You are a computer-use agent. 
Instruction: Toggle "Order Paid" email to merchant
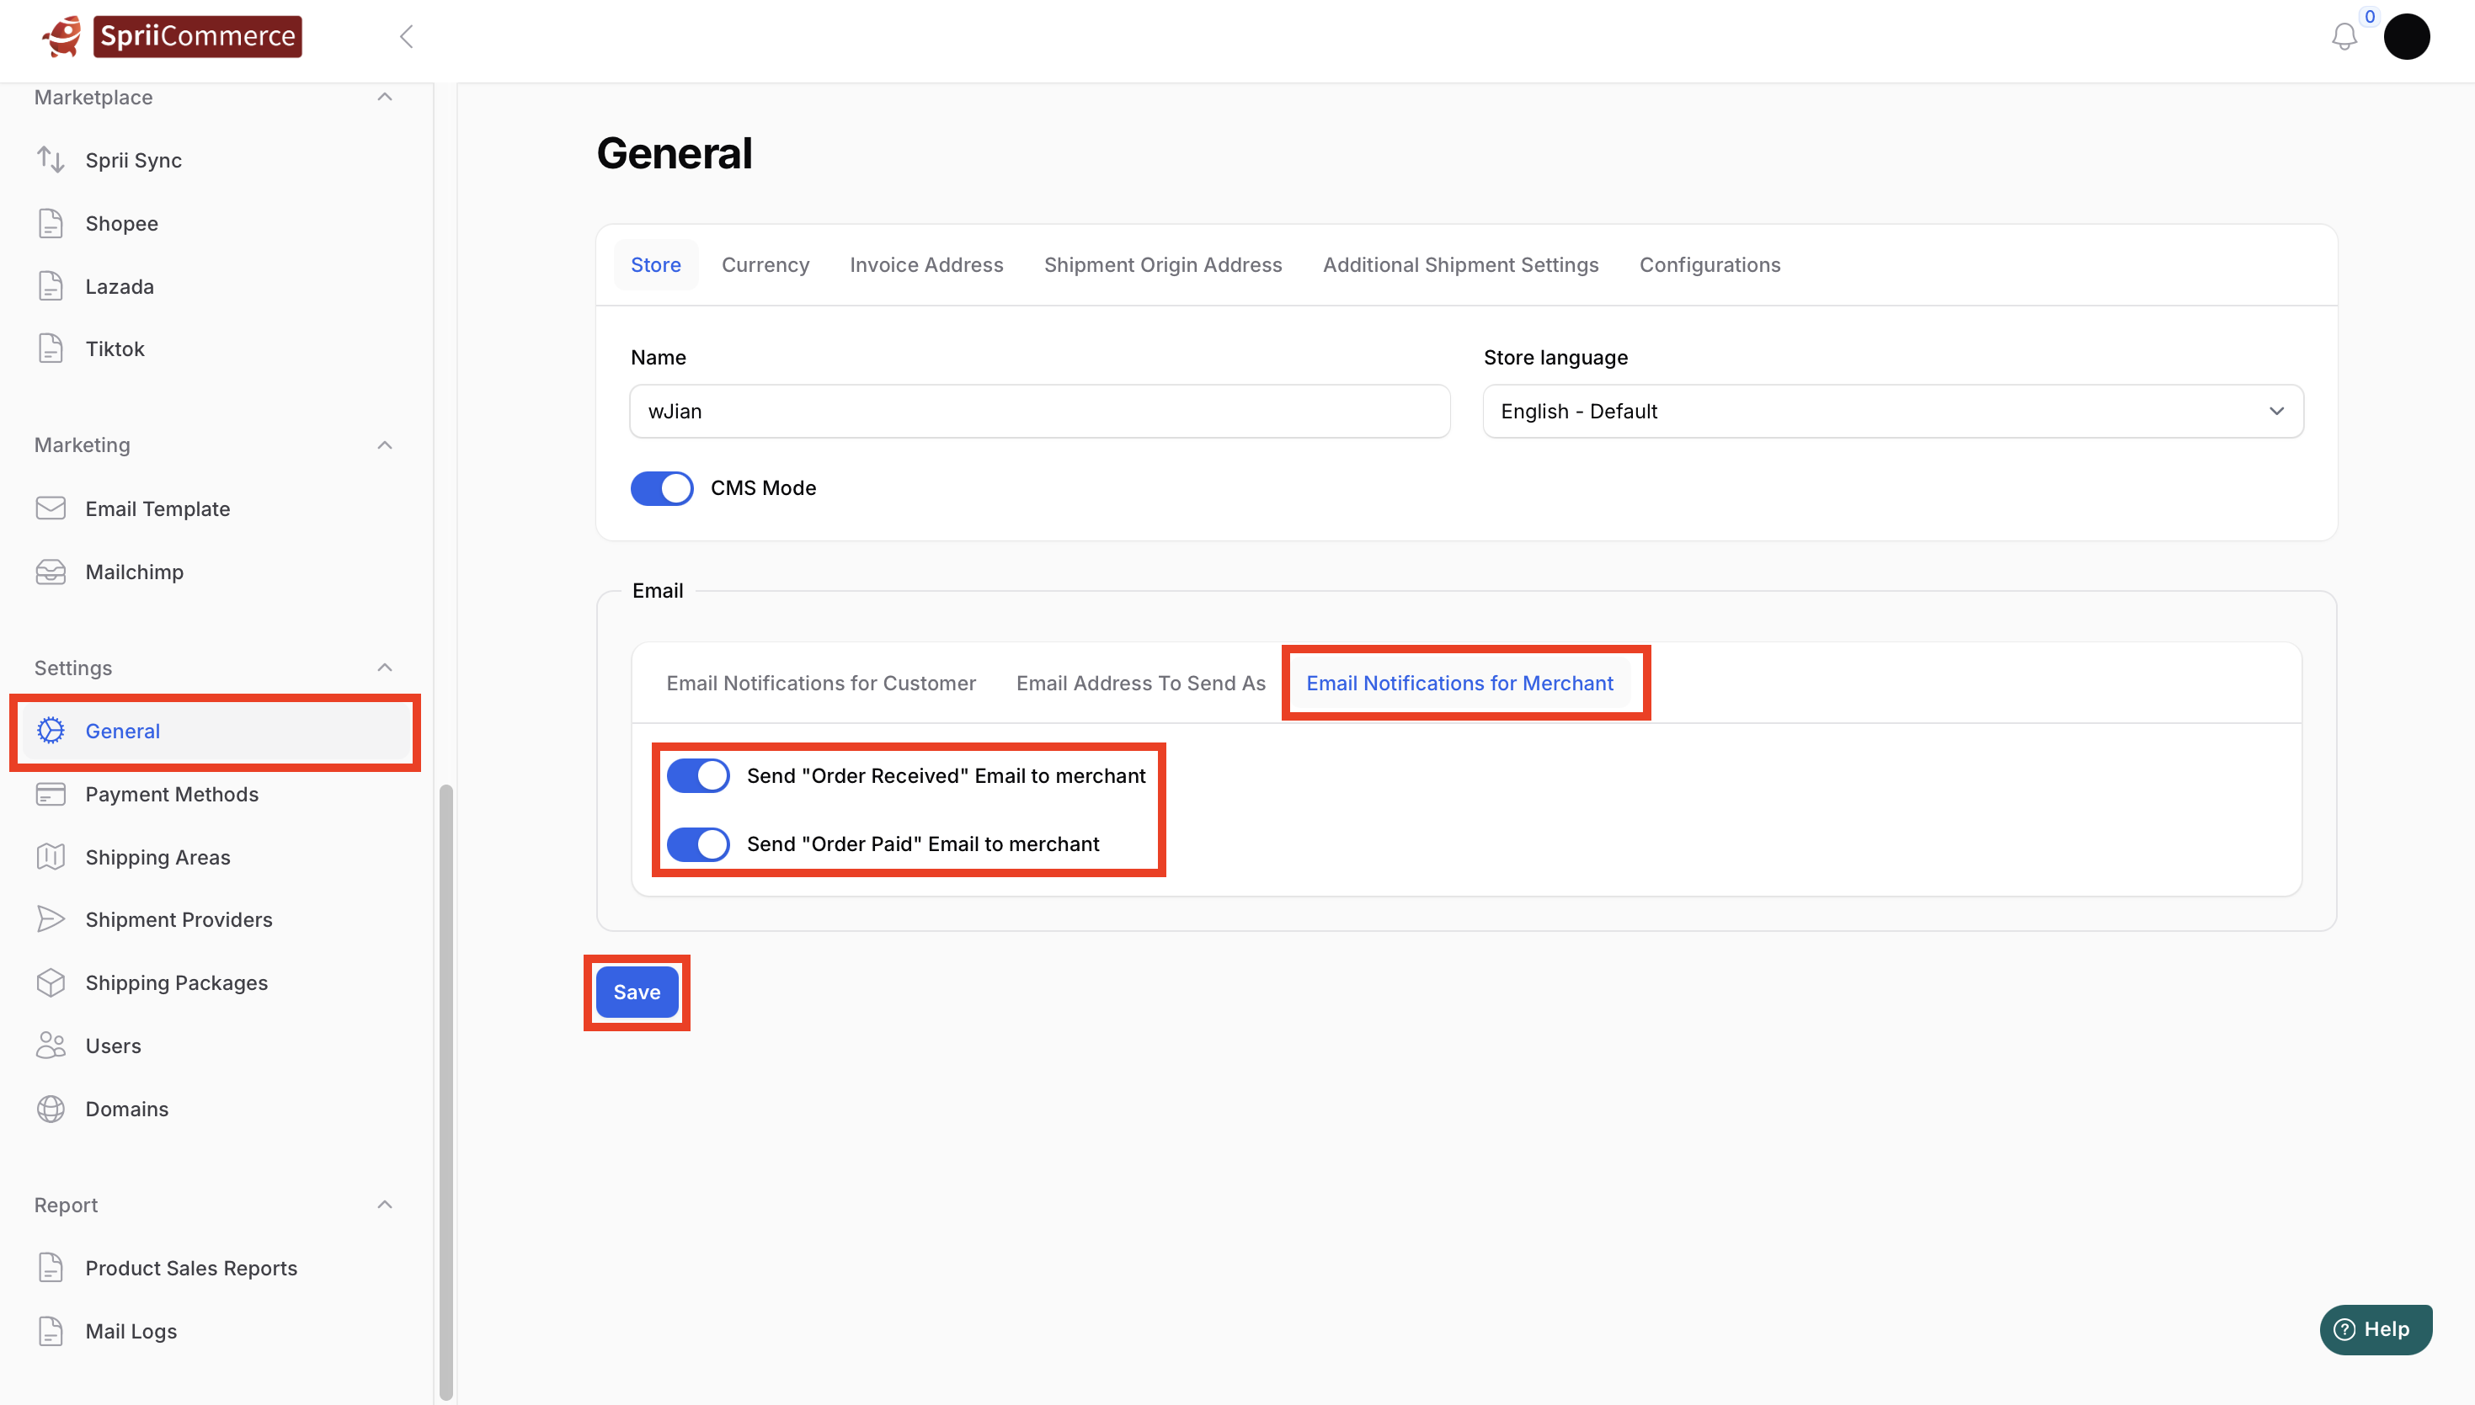point(698,844)
